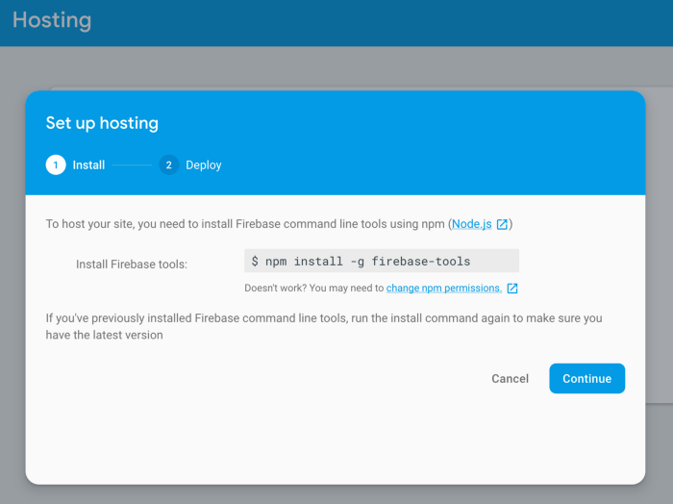Viewport: 673px width, 504px height.
Task: Open external-link icon after change npm permissions
Action: click(x=512, y=288)
